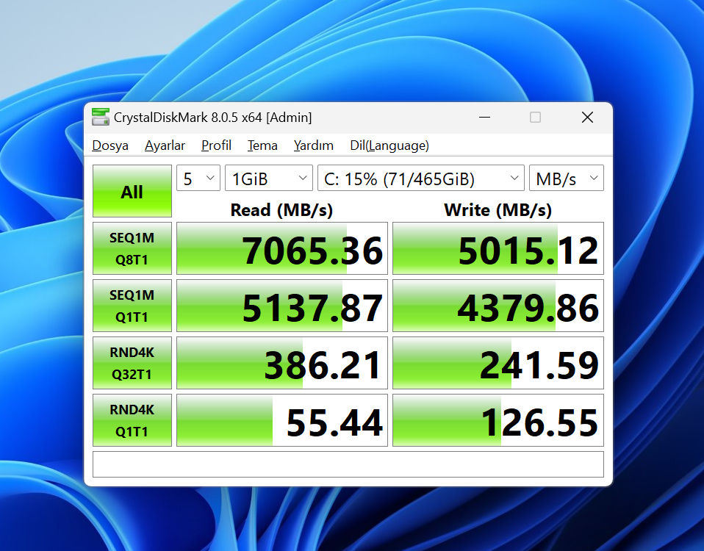Click the empty comment field at bottom
The height and width of the screenshot is (551, 704).
tap(348, 464)
